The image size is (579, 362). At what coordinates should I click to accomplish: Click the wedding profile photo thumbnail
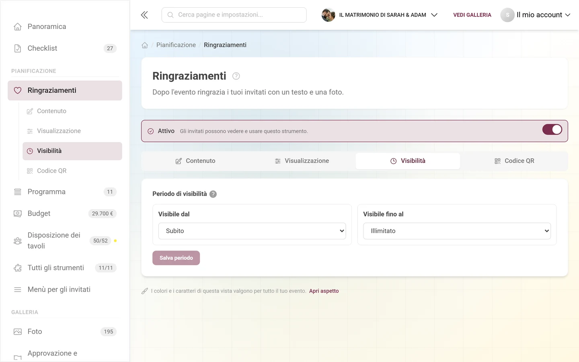tap(328, 15)
